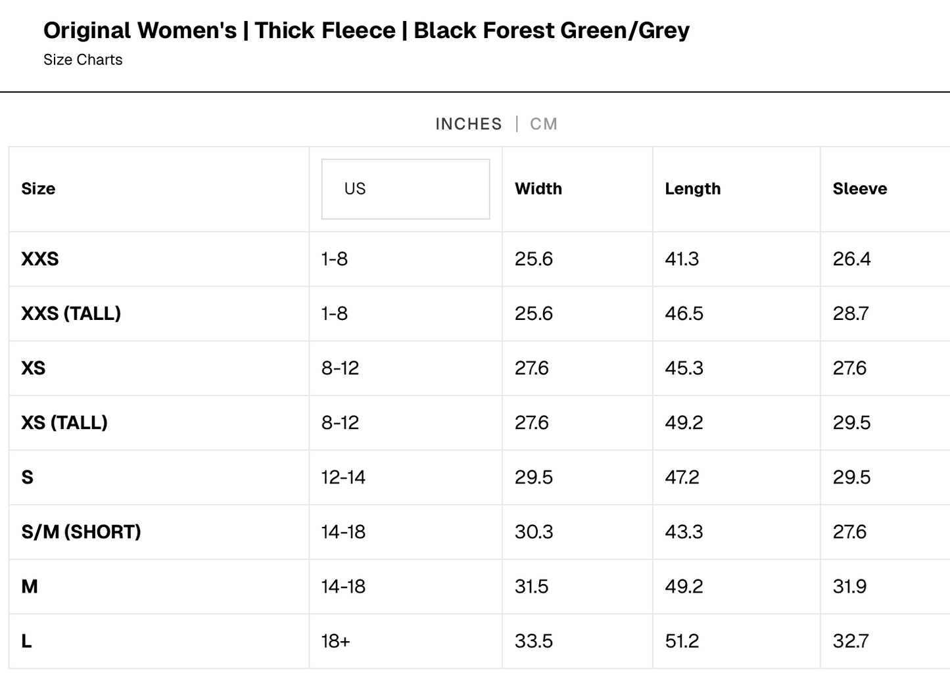
Task: Select the XS size row label
Action: click(34, 368)
